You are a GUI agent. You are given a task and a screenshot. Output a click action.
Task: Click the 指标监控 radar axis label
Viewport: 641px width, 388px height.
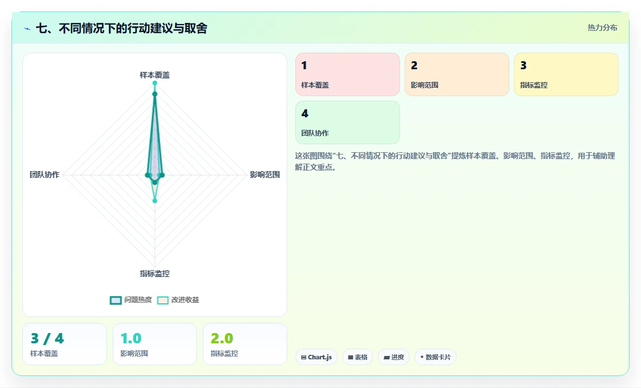tap(155, 274)
